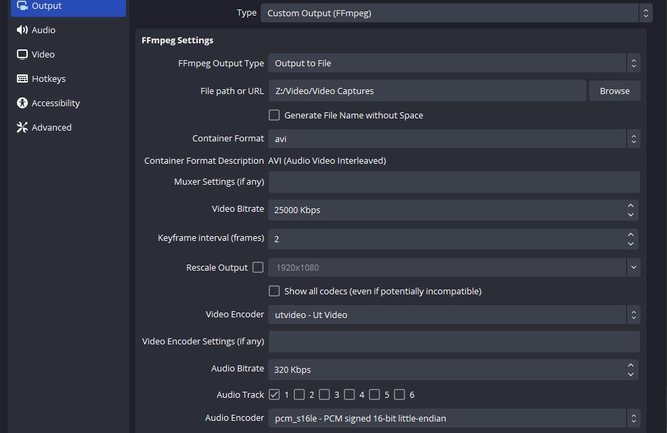Click the Output speaker-monitor icon in sidebar
Image resolution: width=667 pixels, height=433 pixels.
(x=22, y=6)
